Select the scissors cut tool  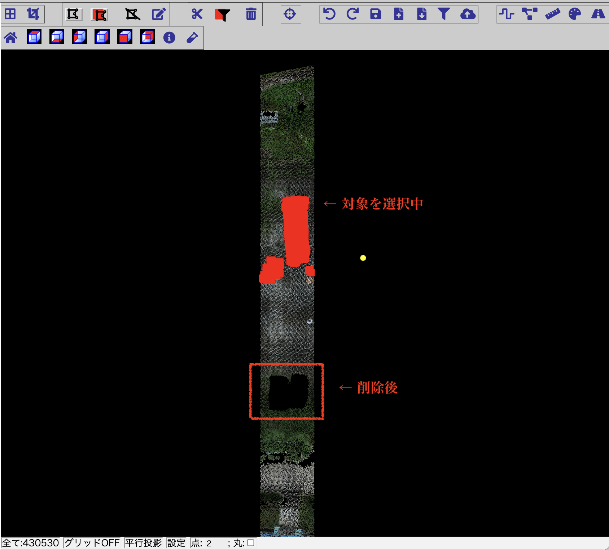197,14
